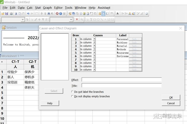Screen dimensions: 187x124
Task: Click the C1-T column header in worksheet
Action: pyautogui.click(x=15, y=62)
